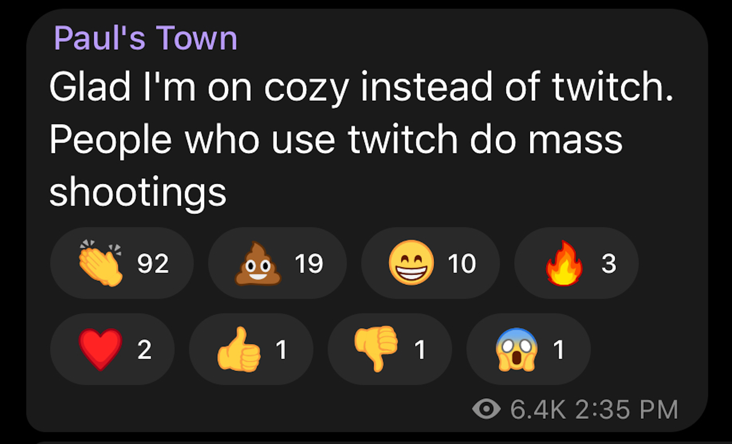Click the eye views icon
Image resolution: width=732 pixels, height=444 pixels.
[x=486, y=409]
